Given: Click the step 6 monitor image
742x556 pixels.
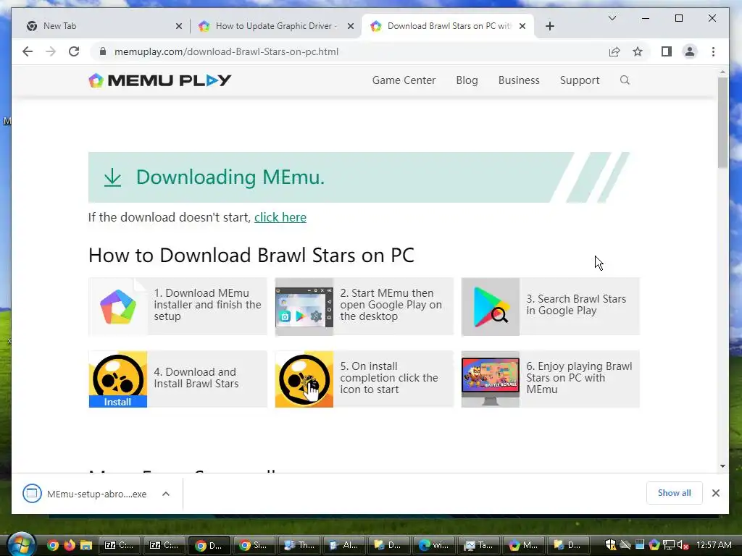Looking at the screenshot, I should tap(491, 379).
